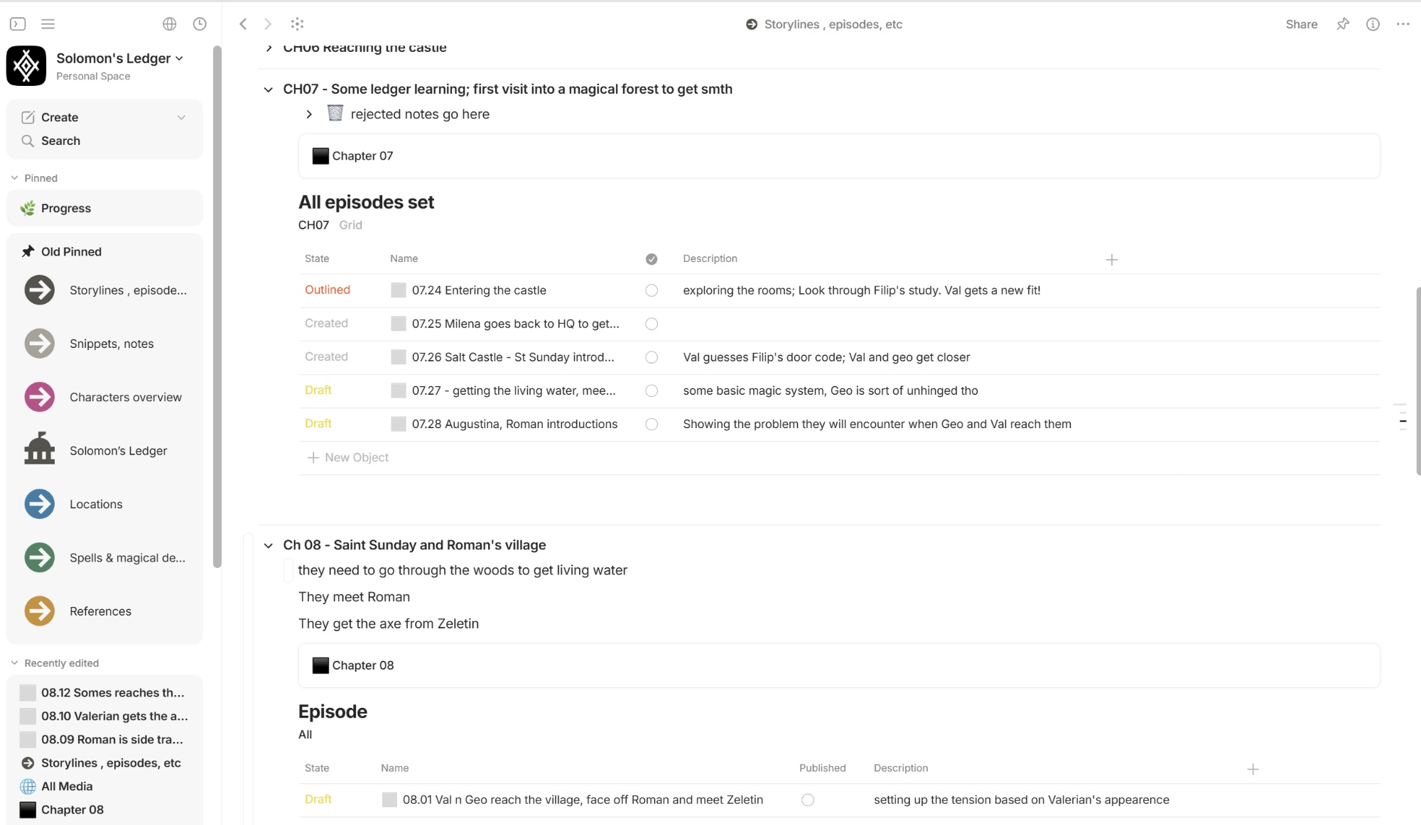Open Characters overview in sidebar
Screen dimensions: 1421x825
[x=125, y=397]
